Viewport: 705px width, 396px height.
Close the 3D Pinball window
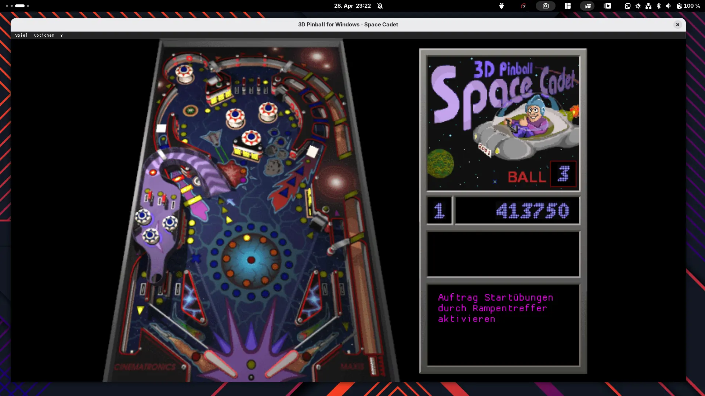(x=678, y=25)
